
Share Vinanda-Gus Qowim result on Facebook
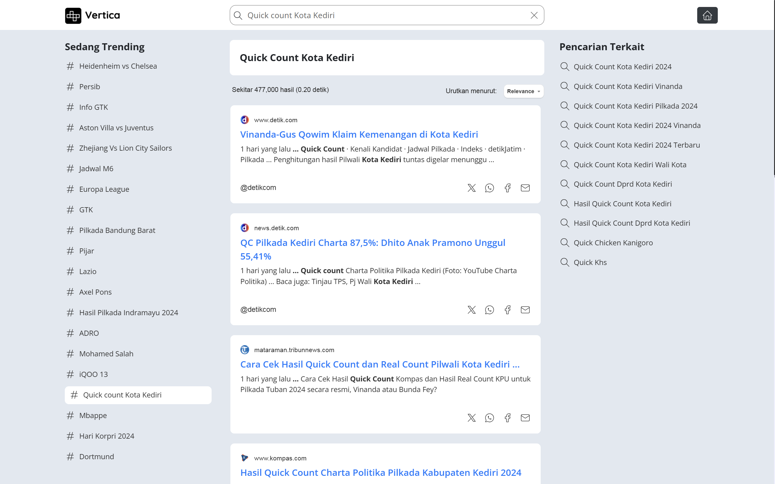[x=507, y=188]
